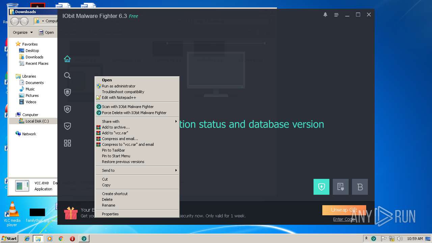Open the Organize dropdown in Downloads window
This screenshot has height=243, width=432.
coord(23,32)
